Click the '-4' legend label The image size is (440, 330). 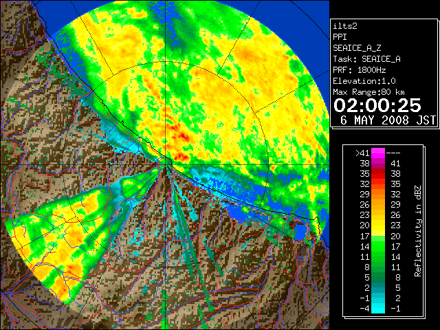pos(364,309)
